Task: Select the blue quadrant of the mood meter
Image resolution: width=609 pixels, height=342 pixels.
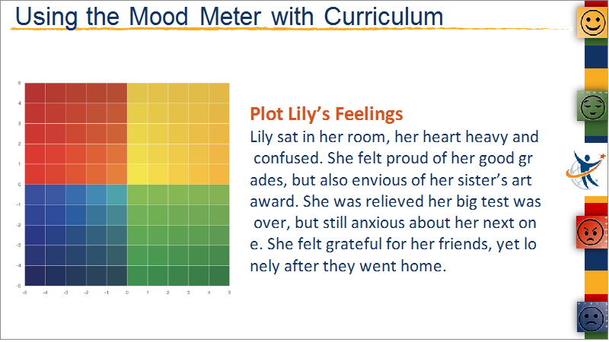Action: click(76, 235)
